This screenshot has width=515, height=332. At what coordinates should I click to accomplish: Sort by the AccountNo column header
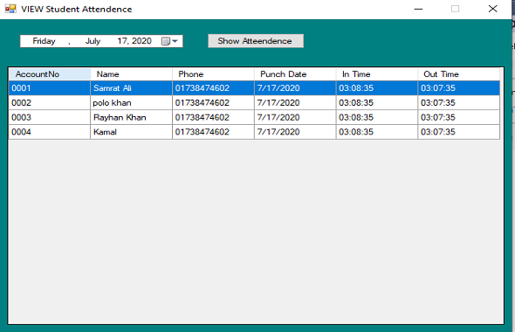(50, 74)
